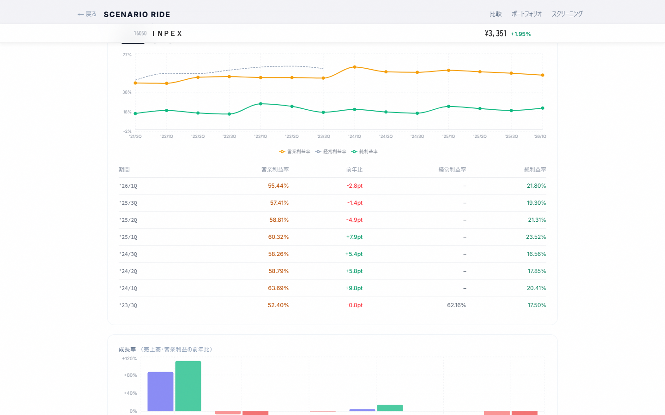The width and height of the screenshot is (665, 415).
Task: Click the stock code 16050
Action: click(140, 34)
